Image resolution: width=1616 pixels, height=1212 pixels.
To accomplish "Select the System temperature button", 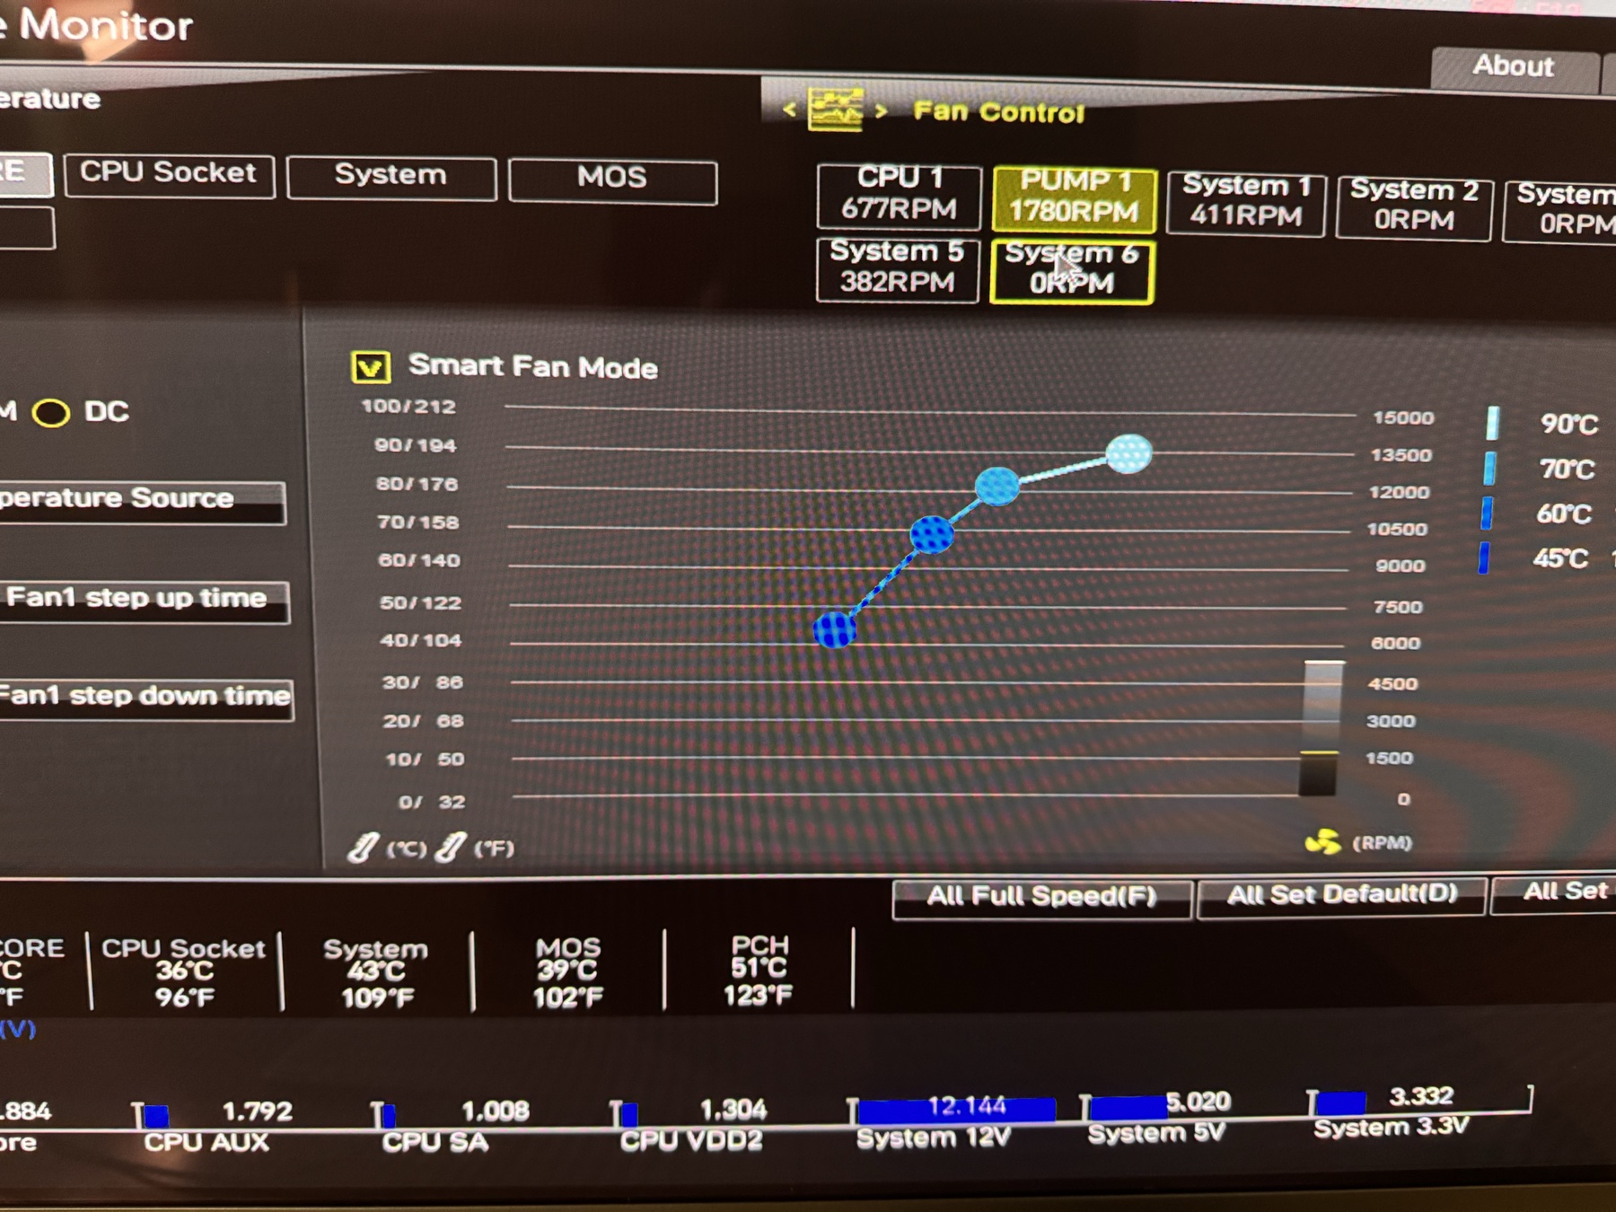I will [x=391, y=176].
